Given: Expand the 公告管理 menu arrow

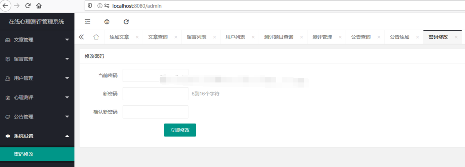Looking at the screenshot, I should (x=67, y=117).
